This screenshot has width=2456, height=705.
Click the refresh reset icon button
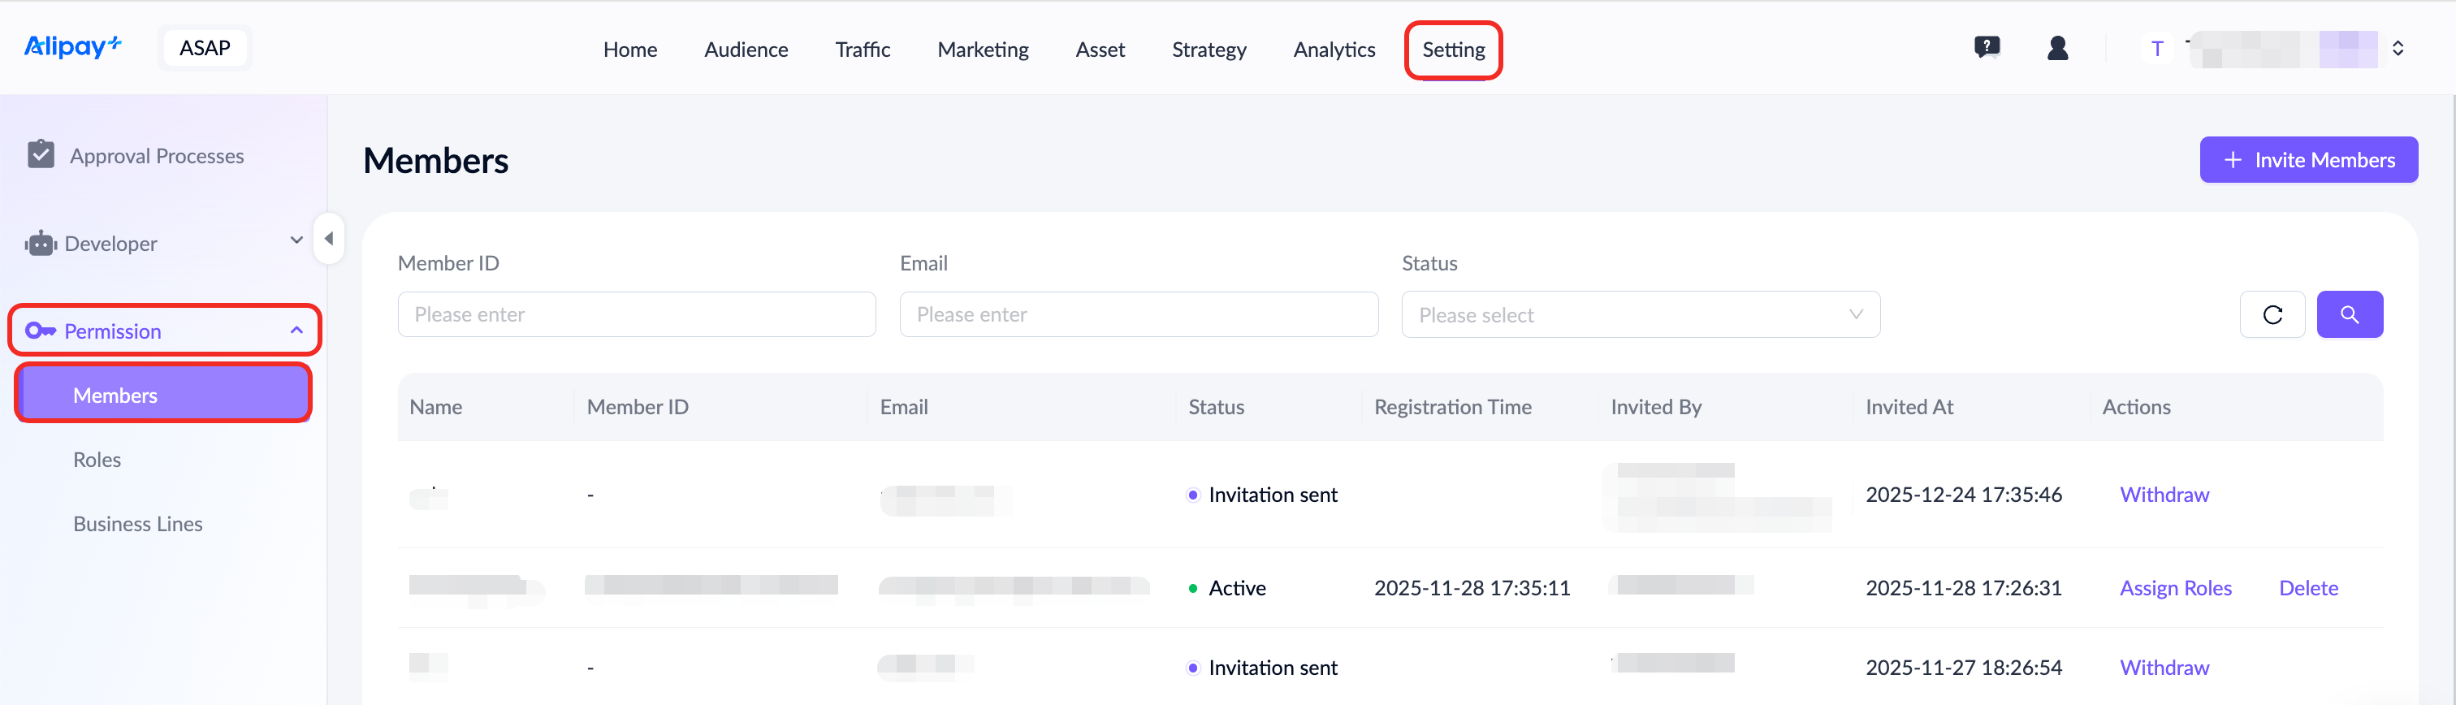[2271, 314]
